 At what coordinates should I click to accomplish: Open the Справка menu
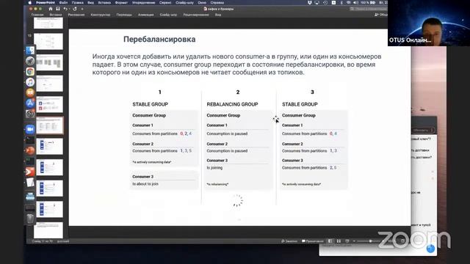tap(217, 2)
